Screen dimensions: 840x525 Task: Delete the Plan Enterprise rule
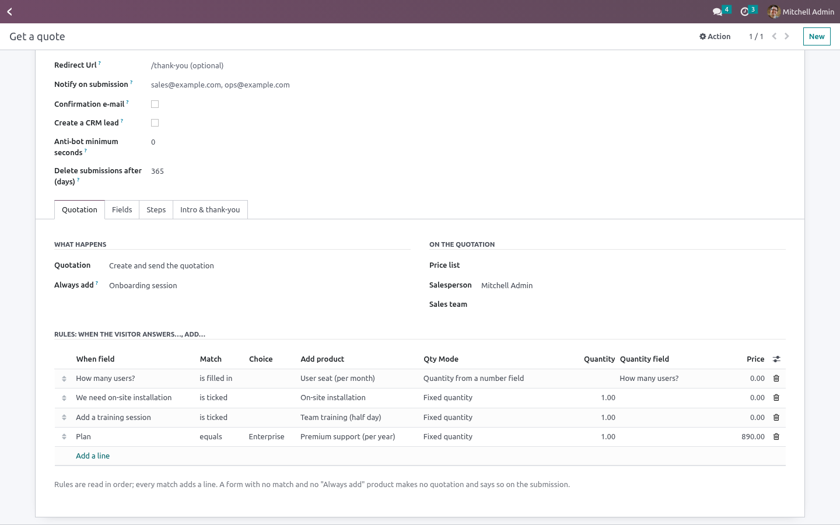[x=776, y=437]
